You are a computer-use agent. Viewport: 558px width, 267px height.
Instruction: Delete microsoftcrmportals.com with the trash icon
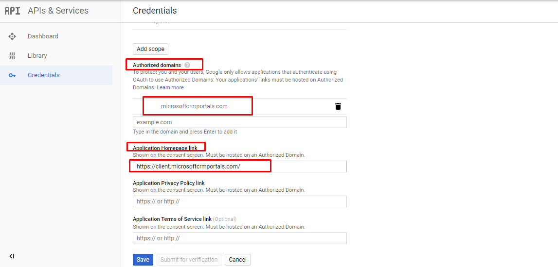click(338, 106)
